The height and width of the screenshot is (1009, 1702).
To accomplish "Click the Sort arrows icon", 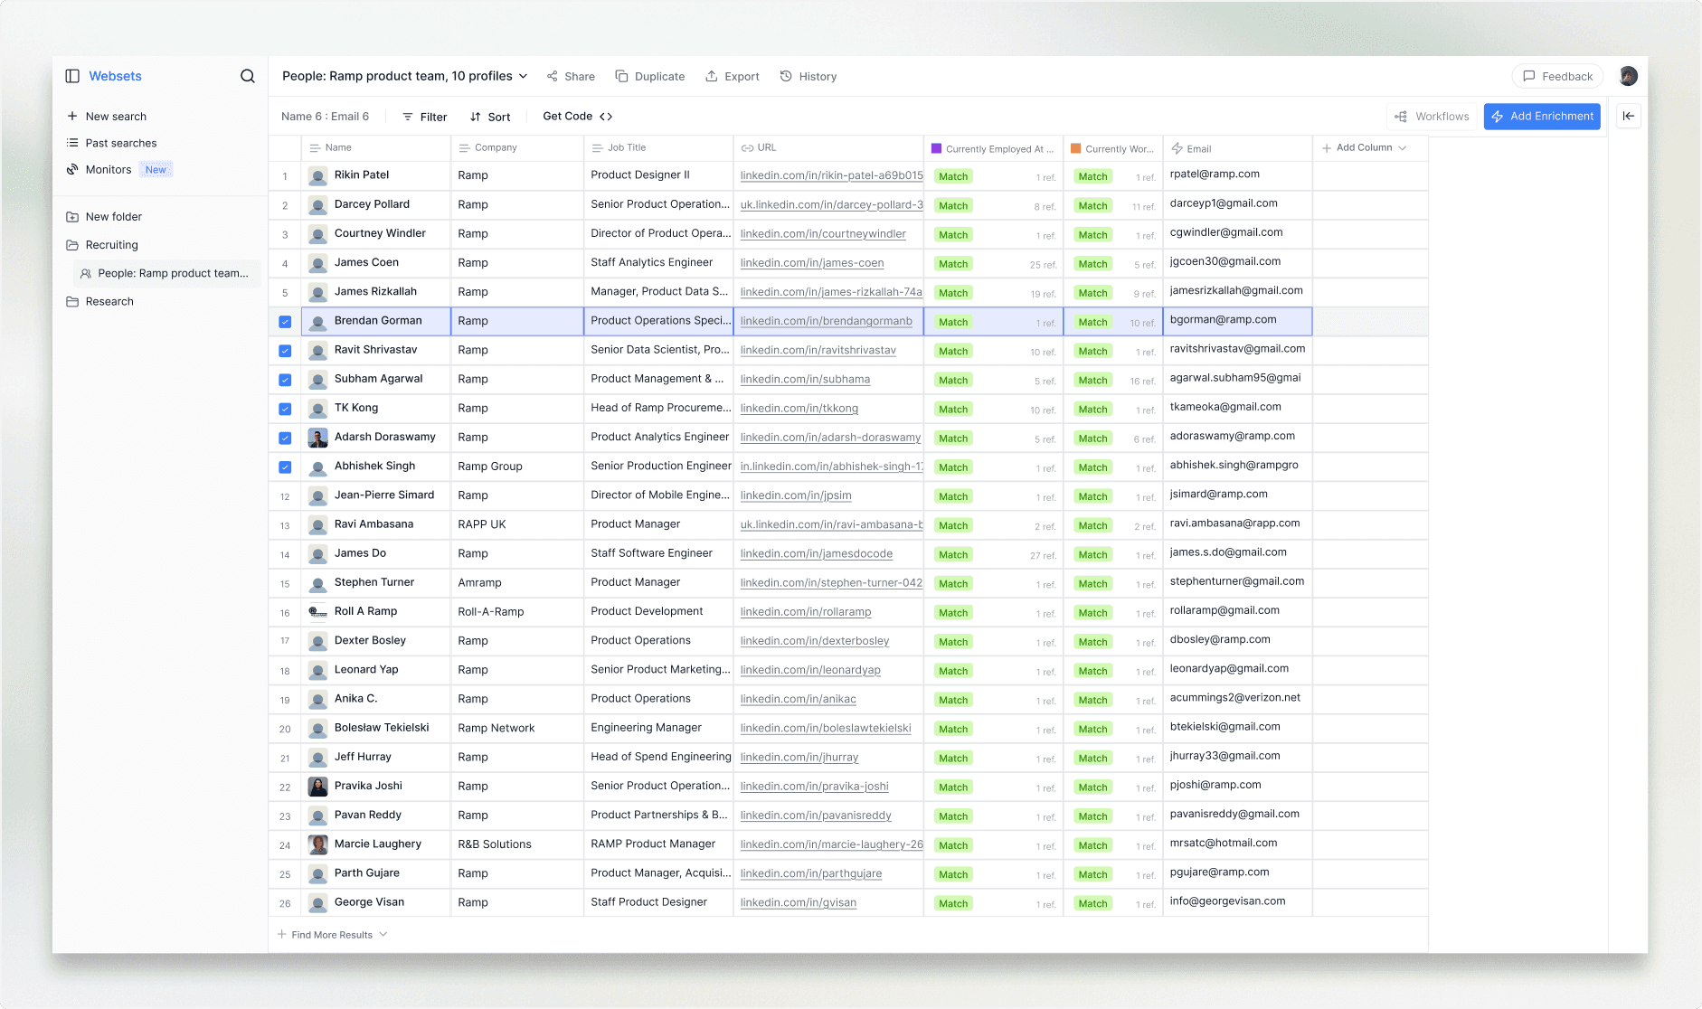I will point(476,117).
